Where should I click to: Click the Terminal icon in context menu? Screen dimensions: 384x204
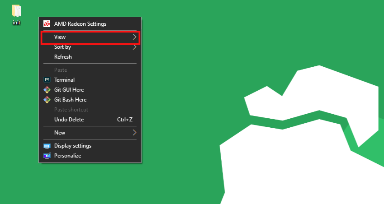(47, 79)
